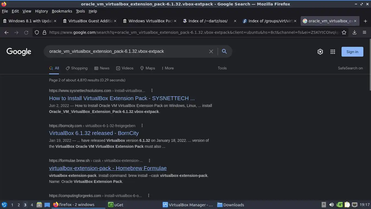The image size is (371, 209).
Task: Switch to workspace 4
Action: tap(32, 205)
